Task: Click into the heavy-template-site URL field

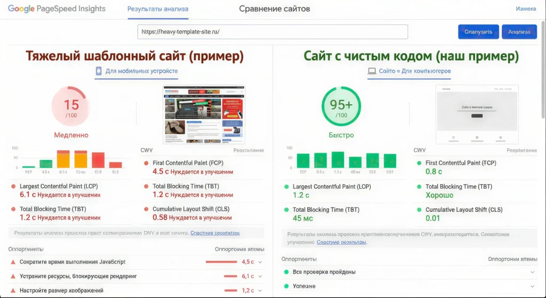Action: point(272,31)
